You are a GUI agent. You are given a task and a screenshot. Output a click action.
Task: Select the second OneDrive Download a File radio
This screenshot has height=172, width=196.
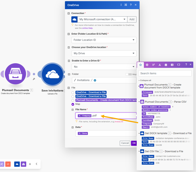pos(73,96)
